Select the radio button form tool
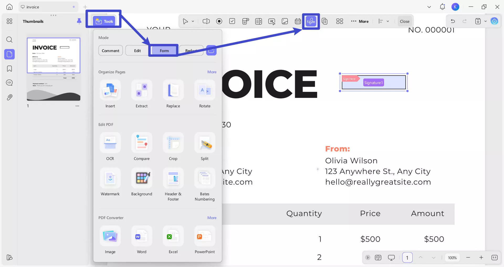This screenshot has height=267, width=504. (219, 21)
